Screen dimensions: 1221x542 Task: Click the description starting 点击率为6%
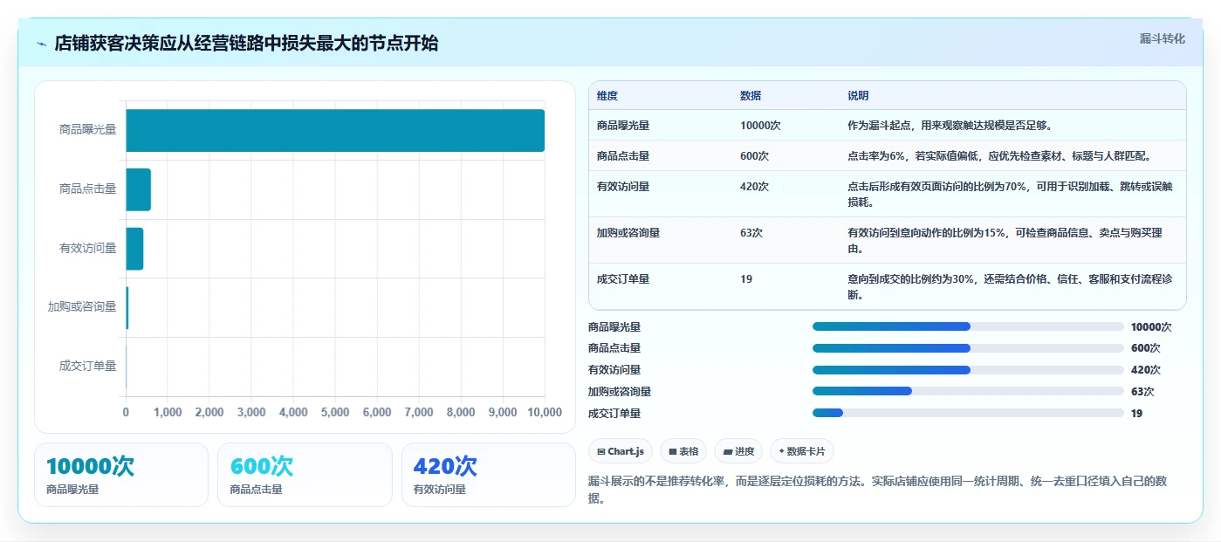tap(999, 156)
